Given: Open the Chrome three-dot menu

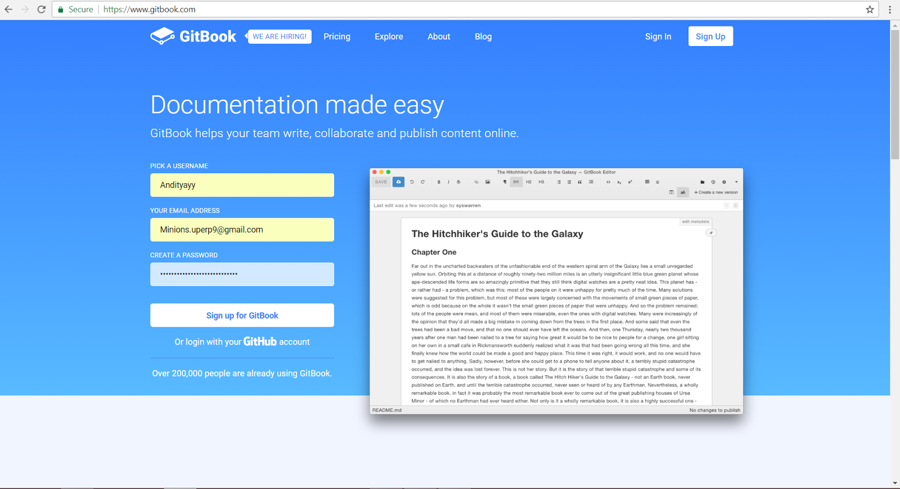Looking at the screenshot, I should click(890, 10).
